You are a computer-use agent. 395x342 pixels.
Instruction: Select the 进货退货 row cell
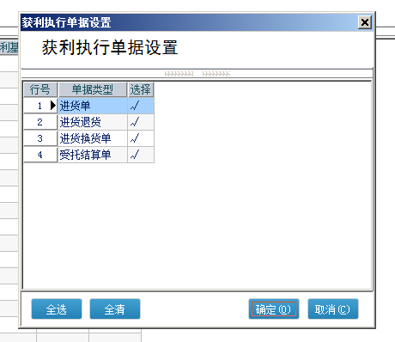pyautogui.click(x=93, y=122)
